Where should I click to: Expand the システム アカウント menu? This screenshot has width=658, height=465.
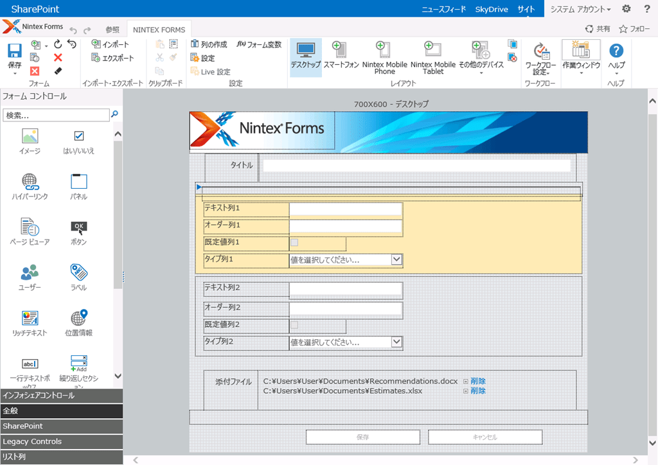[x=580, y=9]
